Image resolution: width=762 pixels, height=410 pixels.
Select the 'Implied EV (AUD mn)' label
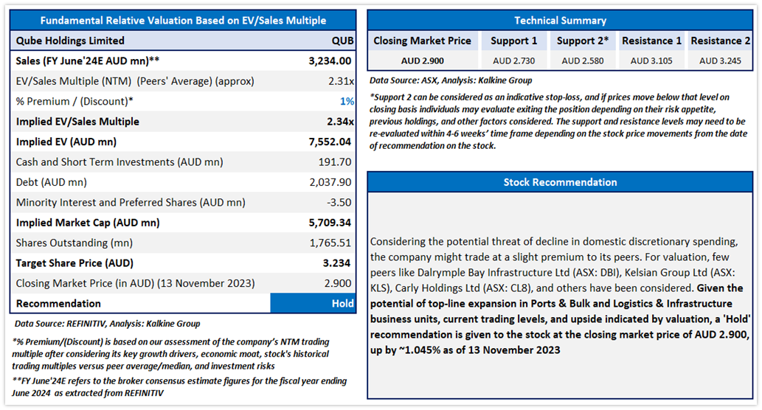[66, 142]
